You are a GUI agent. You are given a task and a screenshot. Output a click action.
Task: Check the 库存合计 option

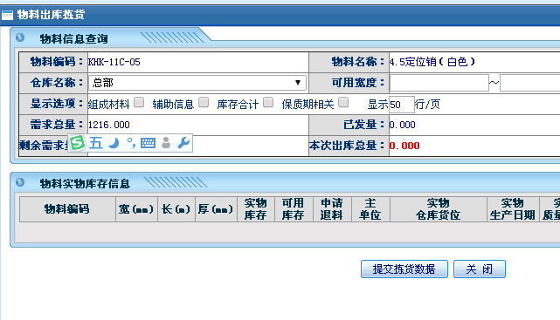(268, 103)
